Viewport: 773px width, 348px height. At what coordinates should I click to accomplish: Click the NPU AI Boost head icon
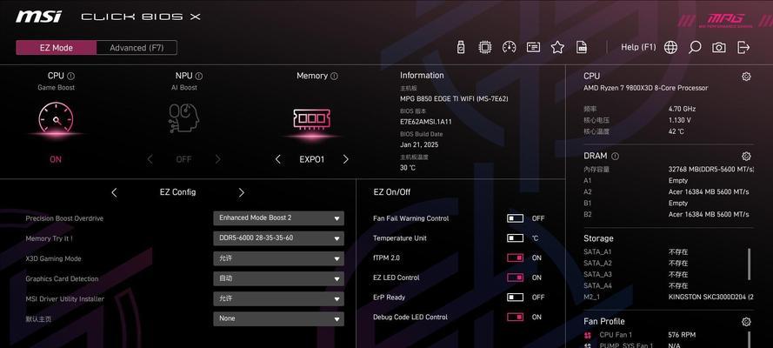tap(183, 118)
